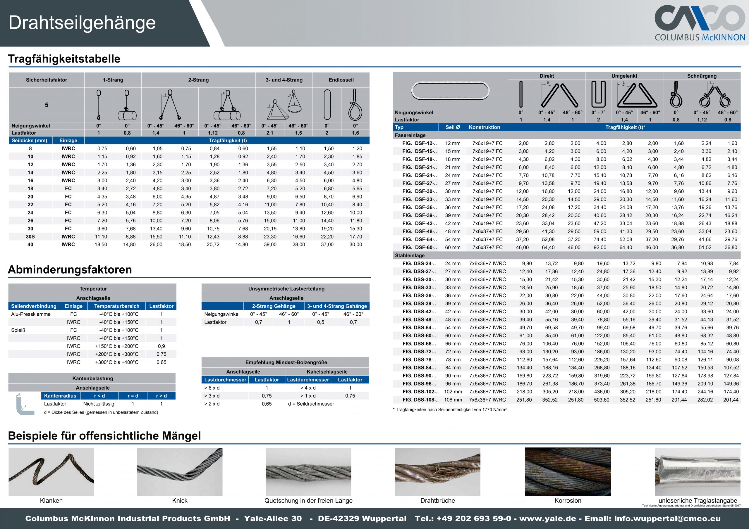Click the +300°C bis +400°C temperature cell

point(117,362)
